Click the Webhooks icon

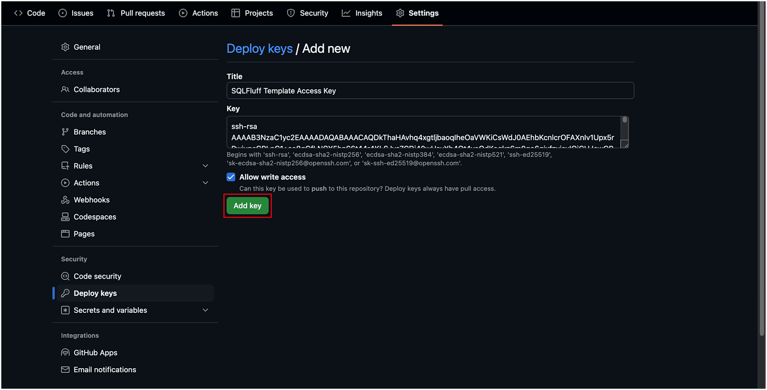coord(65,200)
